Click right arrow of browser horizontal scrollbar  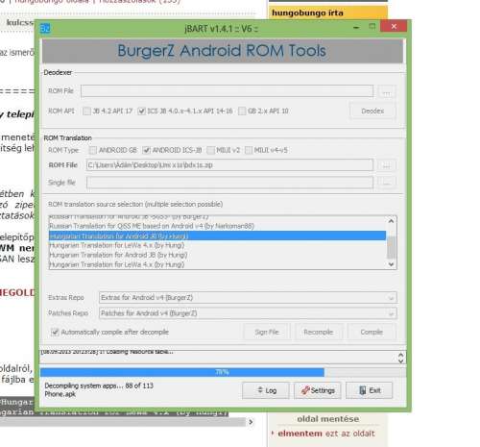[x=251, y=422]
